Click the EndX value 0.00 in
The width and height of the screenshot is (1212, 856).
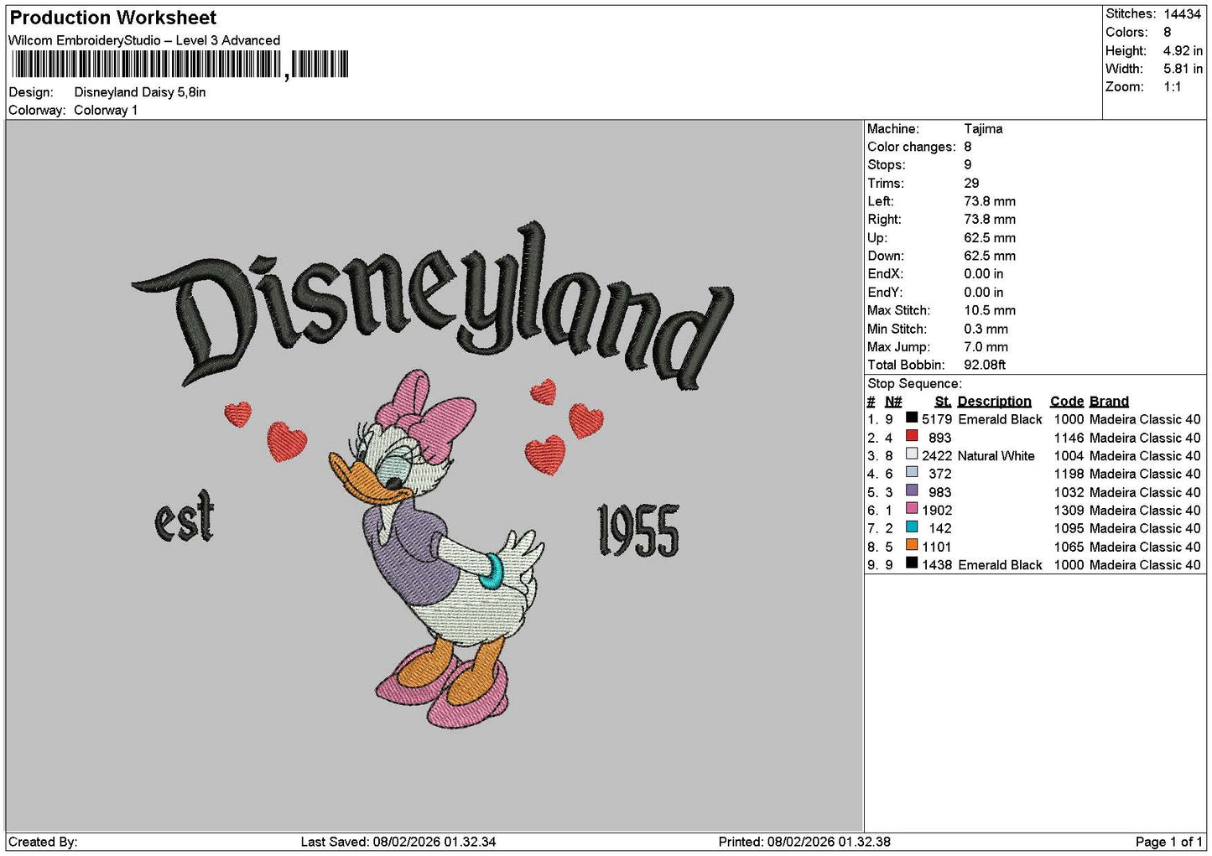pos(984,274)
